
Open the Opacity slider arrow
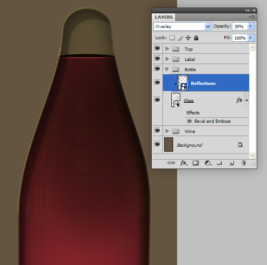coord(251,26)
